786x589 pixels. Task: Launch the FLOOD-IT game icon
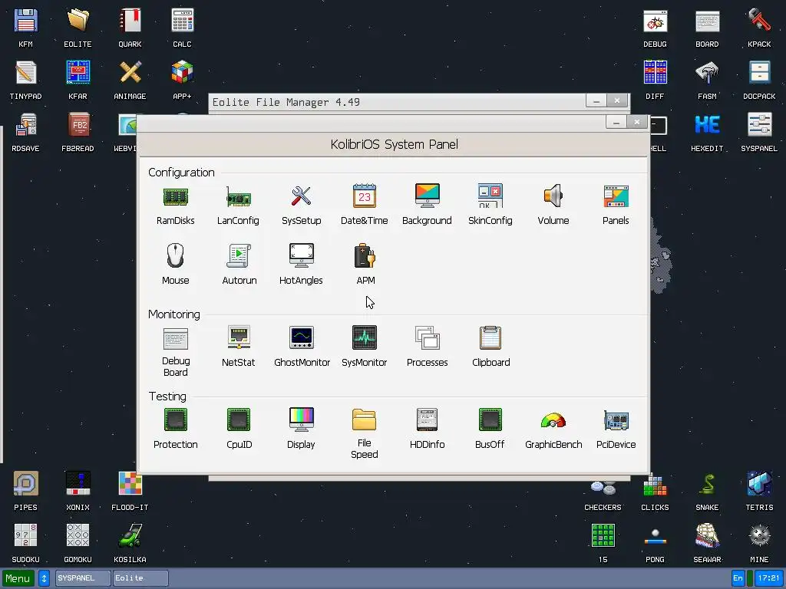[x=130, y=484]
